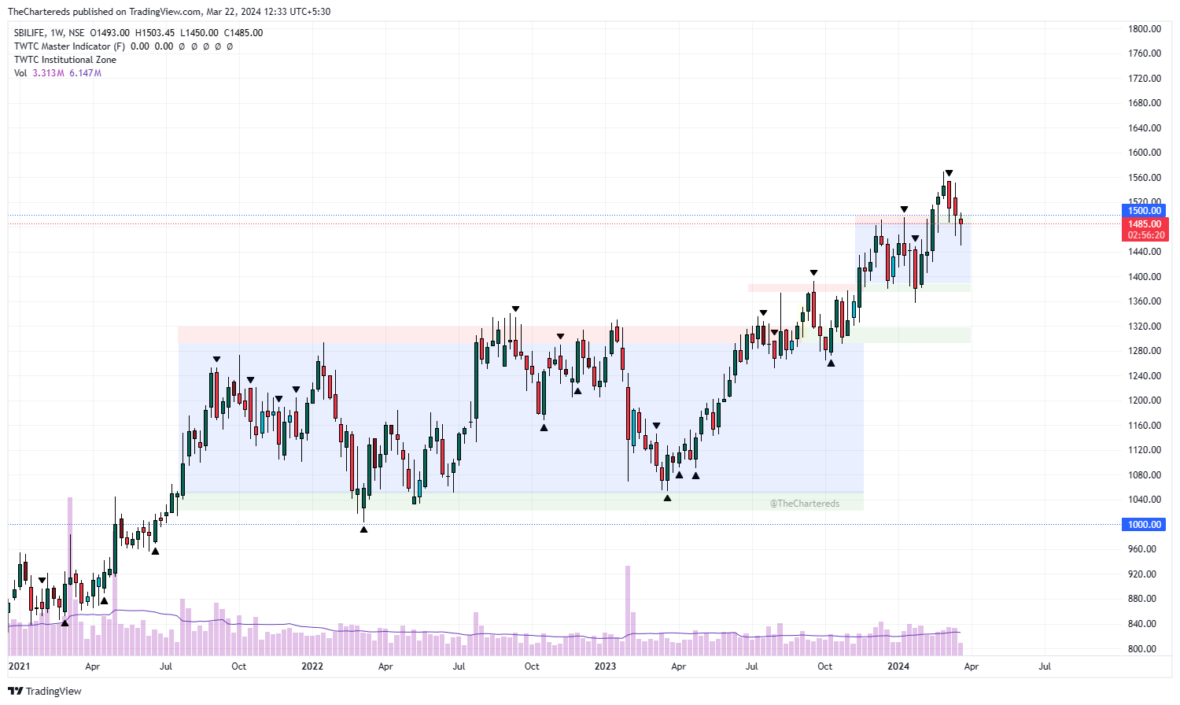Click the TradingView logo at bottom left
This screenshot has height=705, width=1180.
point(45,691)
